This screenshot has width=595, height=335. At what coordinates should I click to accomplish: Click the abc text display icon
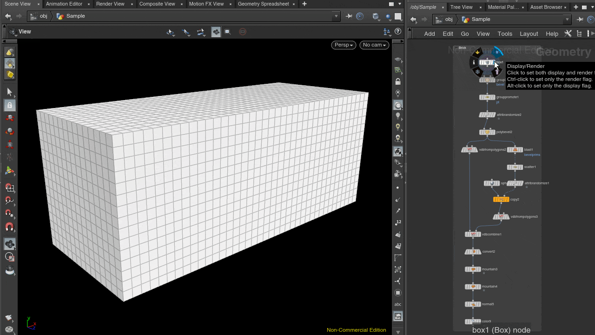click(398, 304)
